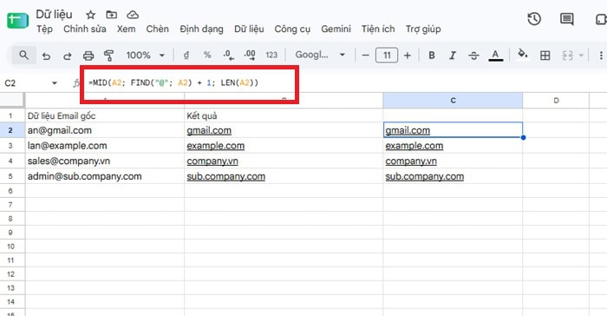
Task: Open the fill color picker
Action: [523, 55]
